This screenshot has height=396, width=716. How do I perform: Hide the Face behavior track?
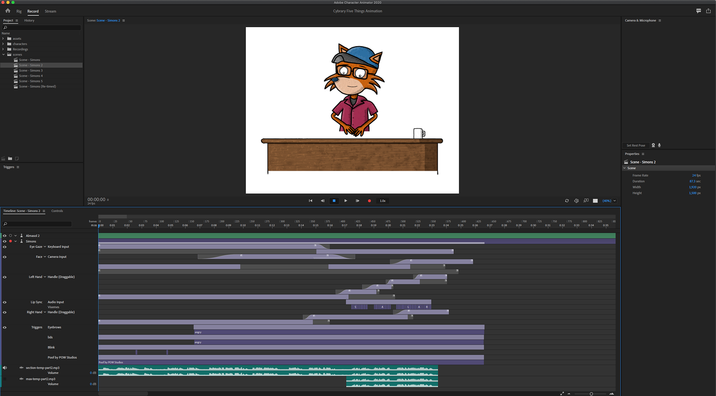pos(5,257)
